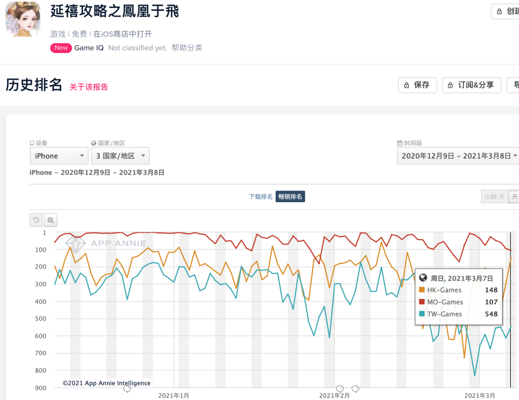Open the app in iOS store link

123,34
